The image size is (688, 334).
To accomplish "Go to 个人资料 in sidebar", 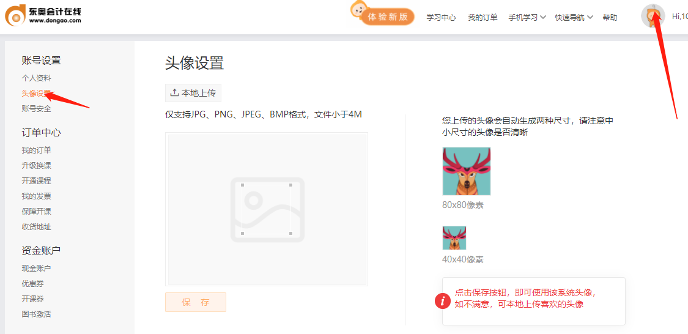I will [36, 78].
